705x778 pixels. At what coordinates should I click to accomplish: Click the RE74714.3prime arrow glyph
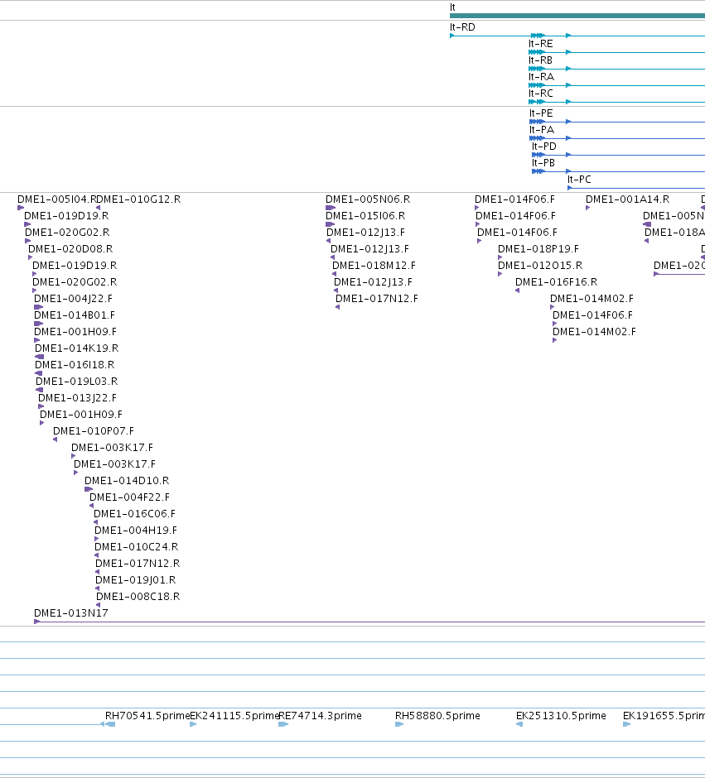coord(283,724)
